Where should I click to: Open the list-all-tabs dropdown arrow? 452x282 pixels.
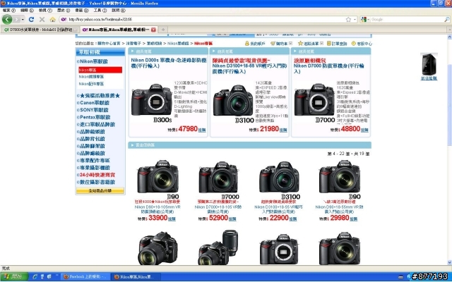point(449,30)
